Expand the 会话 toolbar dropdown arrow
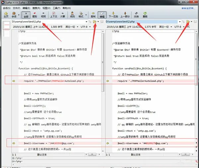The height and width of the screenshot is (168, 199). tap(19, 15)
